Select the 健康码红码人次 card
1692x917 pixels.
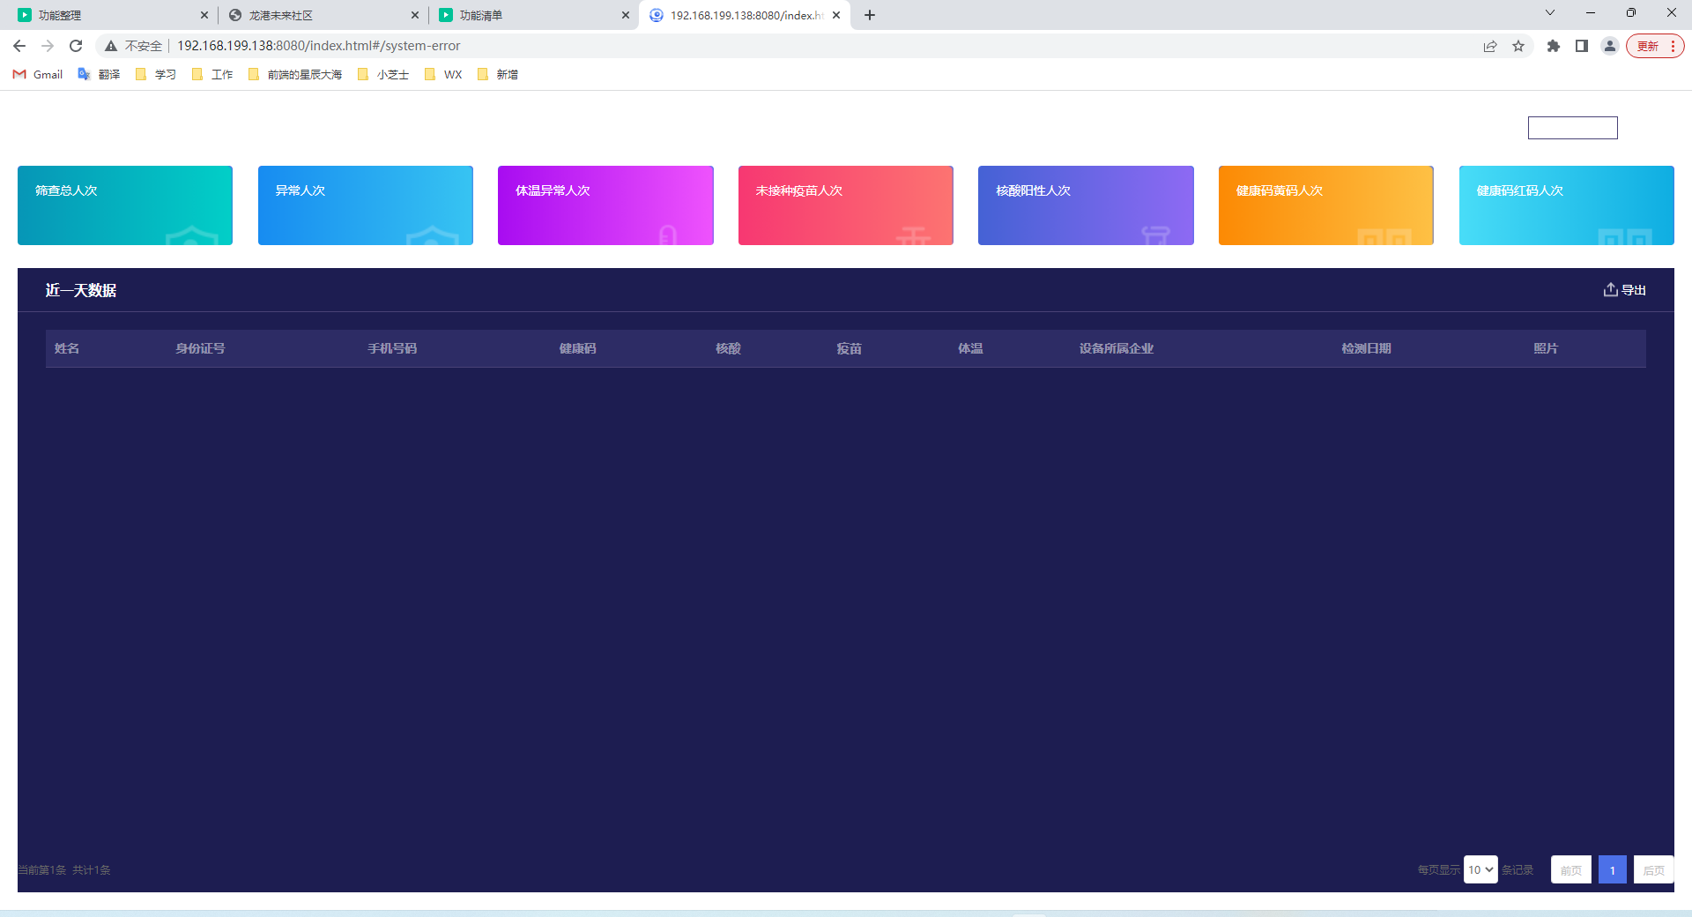1567,205
